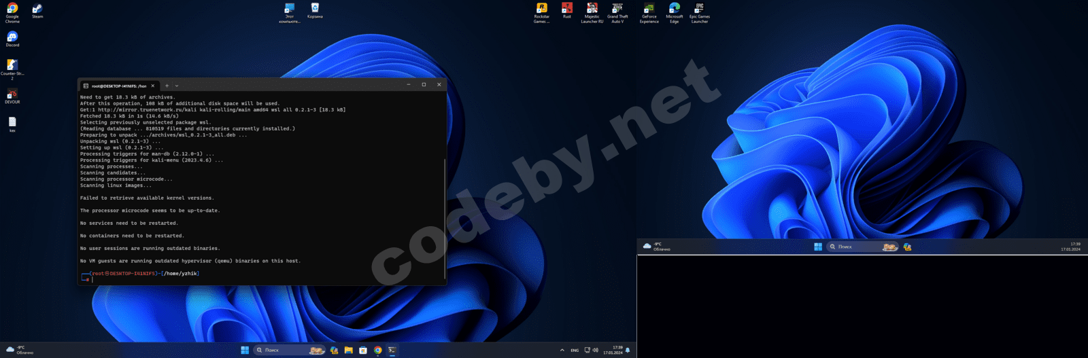Open the Start button on second monitor taskbar
Screen dimensions: 1088x358
click(x=818, y=247)
